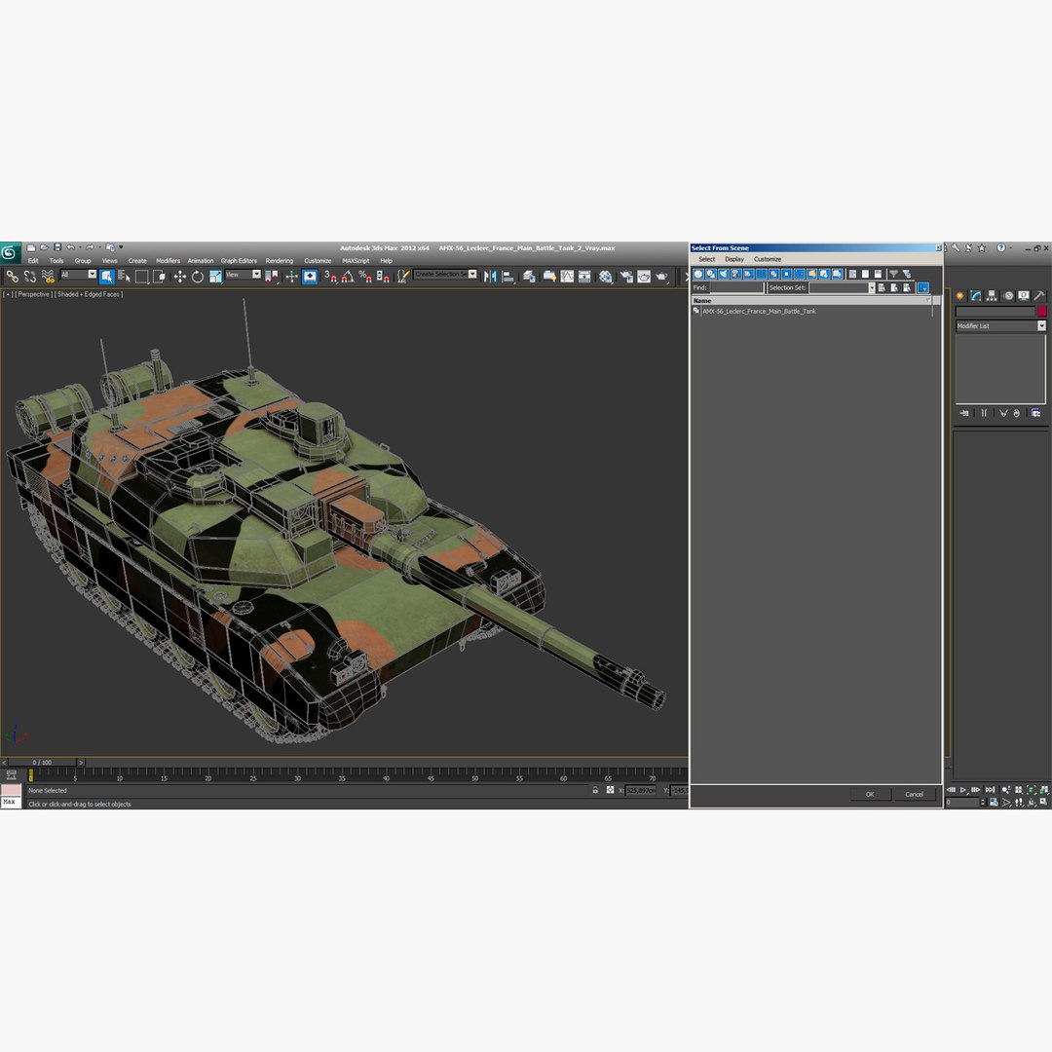Image resolution: width=1052 pixels, height=1052 pixels.
Task: Click the Render Production teapot icon
Action: [x=661, y=277]
